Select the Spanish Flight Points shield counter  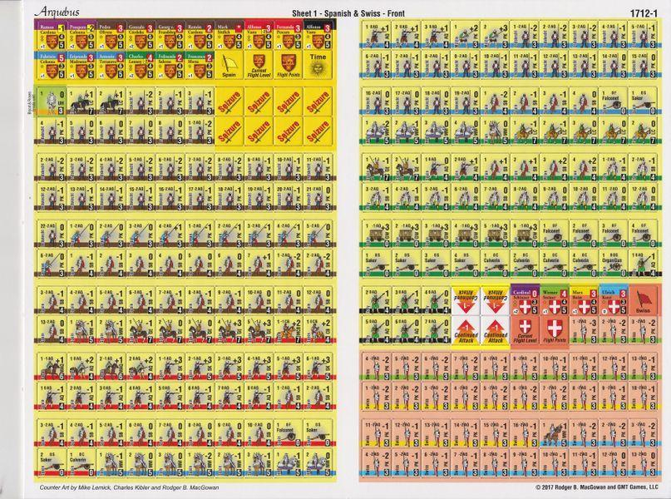click(288, 66)
